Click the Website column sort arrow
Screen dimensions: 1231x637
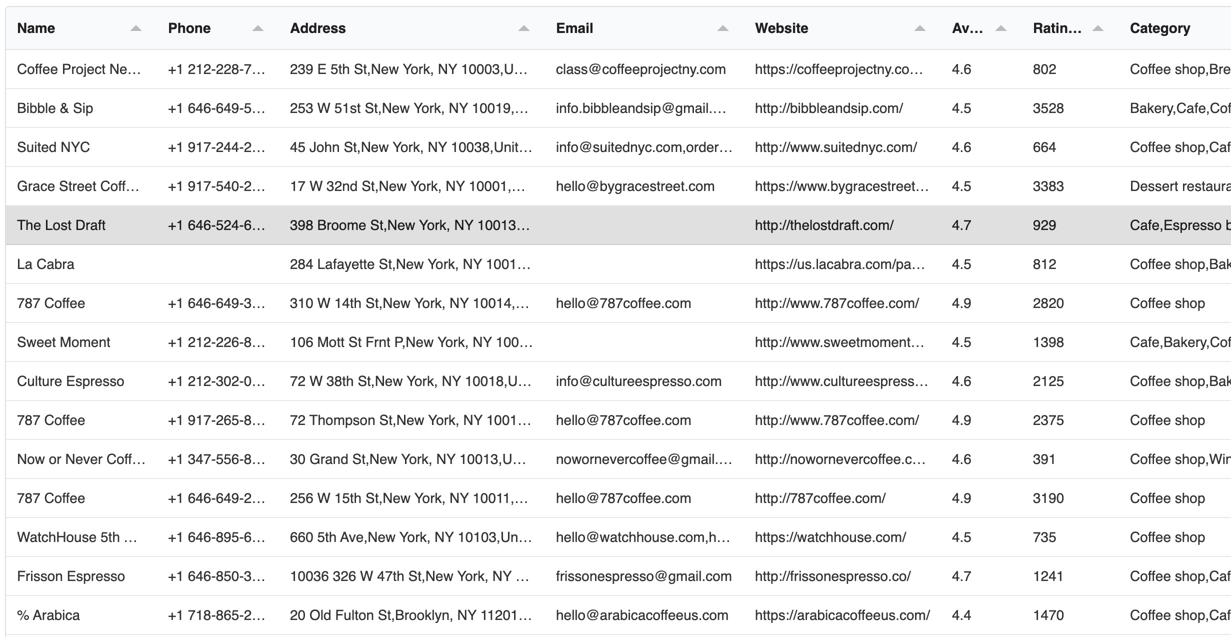tap(920, 28)
